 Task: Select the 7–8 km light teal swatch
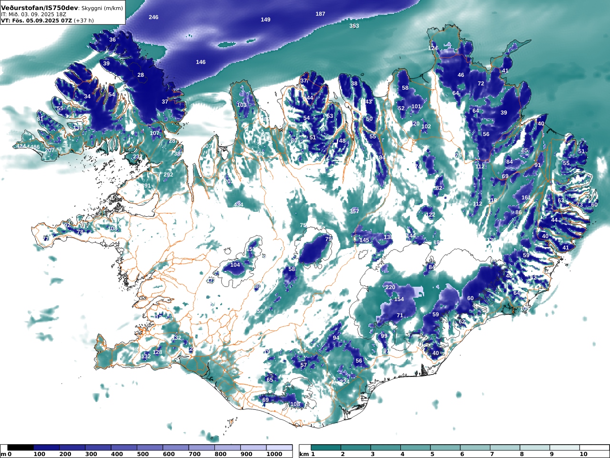click(505, 448)
